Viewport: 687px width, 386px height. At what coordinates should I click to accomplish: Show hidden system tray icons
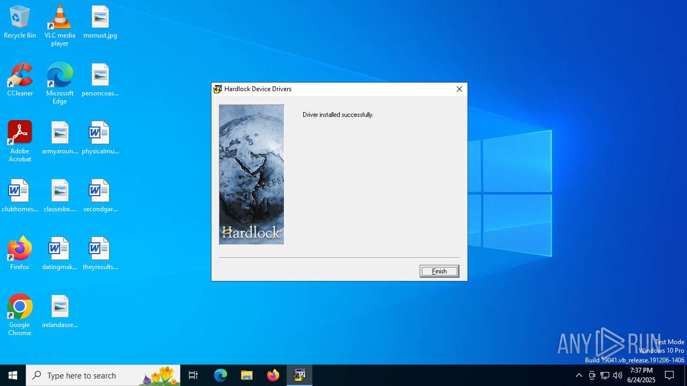(x=579, y=375)
